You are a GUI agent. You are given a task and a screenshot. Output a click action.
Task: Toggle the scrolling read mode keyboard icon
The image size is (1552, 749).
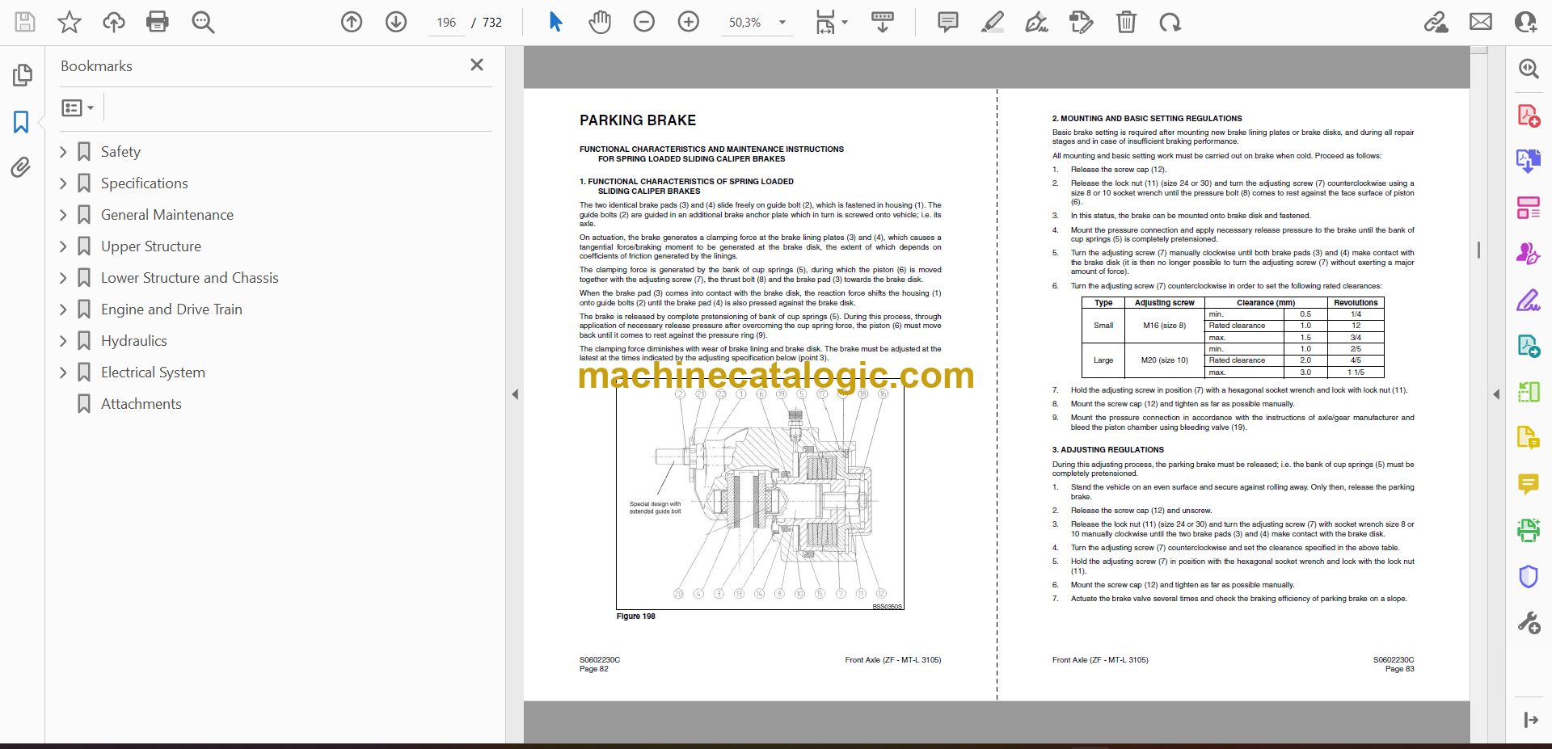click(883, 22)
